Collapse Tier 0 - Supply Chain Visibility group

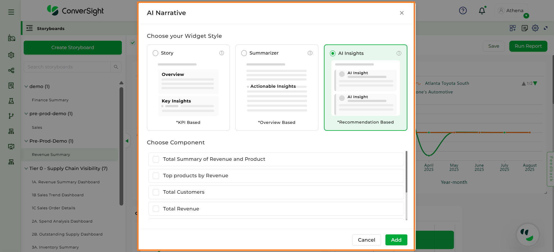26,168
